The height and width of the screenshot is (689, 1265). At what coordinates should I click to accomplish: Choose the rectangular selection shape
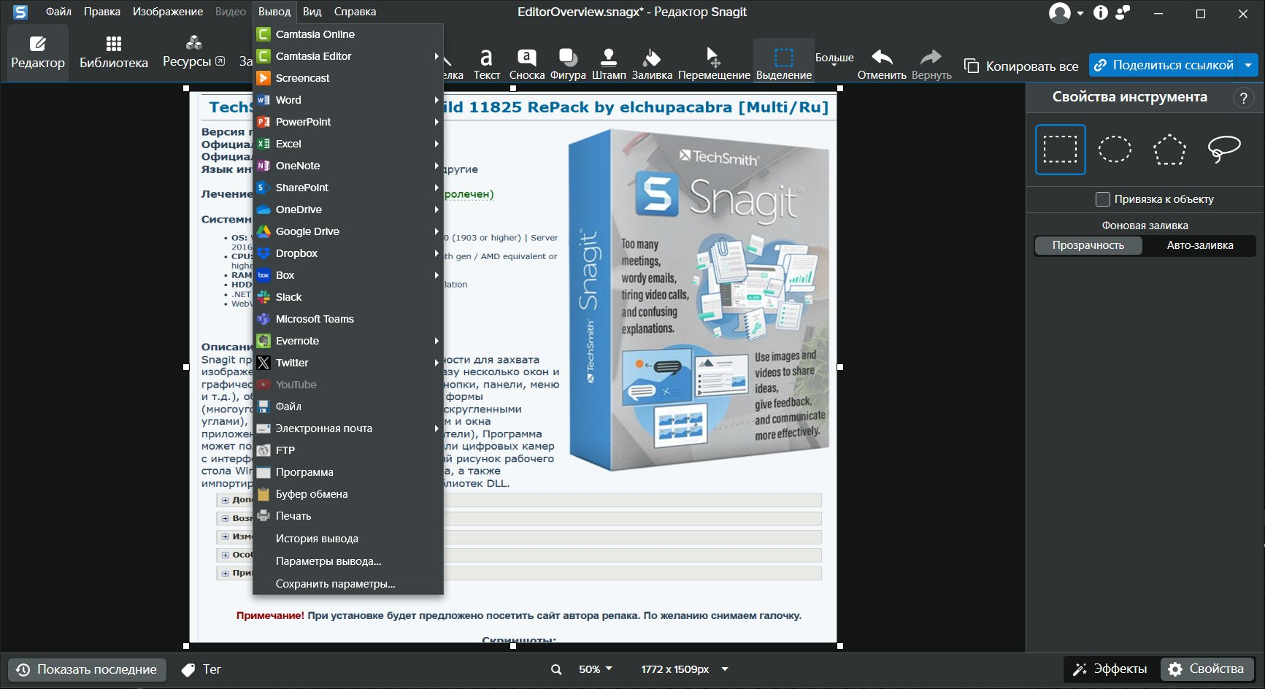[1060, 150]
